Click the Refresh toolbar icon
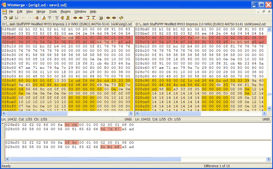The height and width of the screenshot is (169, 273). 121,17
